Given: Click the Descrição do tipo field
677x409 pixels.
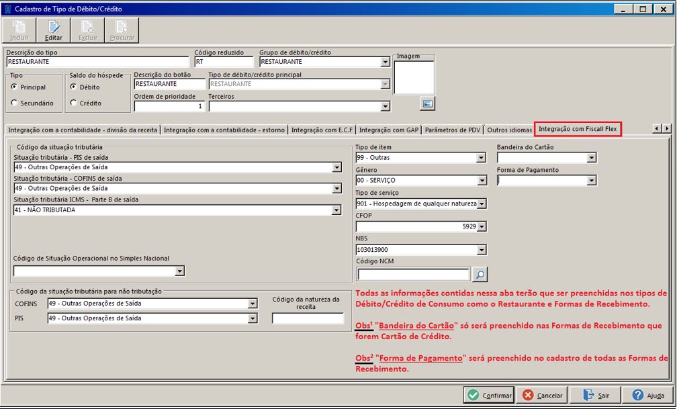Looking at the screenshot, I should point(97,62).
